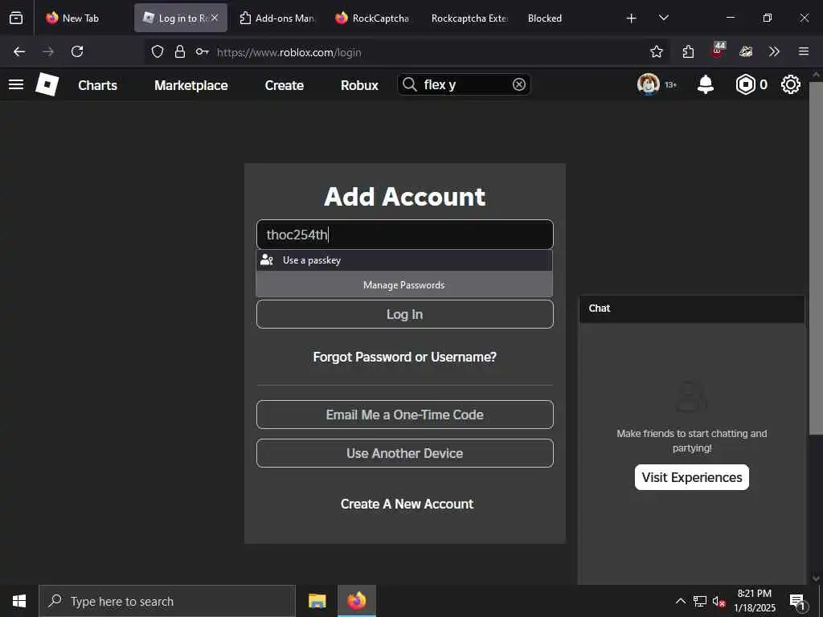The width and height of the screenshot is (823, 617).
Task: Collapse the Chat panel header
Action: click(692, 308)
